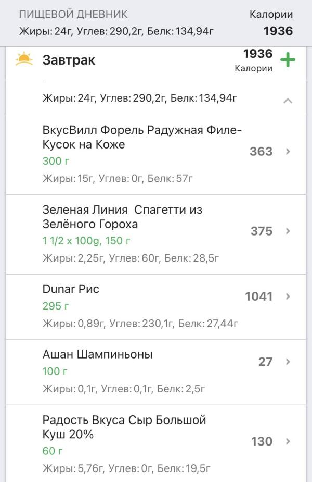Tap the 1041 calorie value for rice
312x482 pixels.
point(258,296)
